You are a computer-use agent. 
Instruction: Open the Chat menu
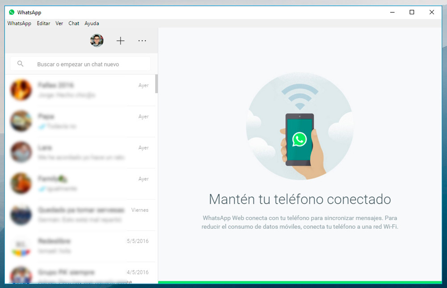pyautogui.click(x=73, y=23)
